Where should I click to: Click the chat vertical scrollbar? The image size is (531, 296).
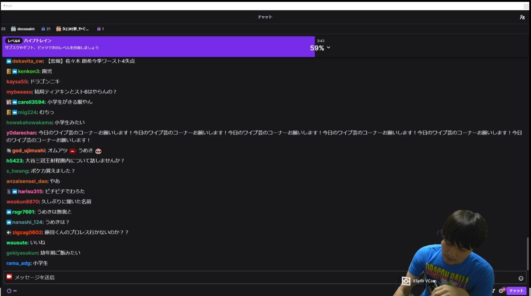point(528,253)
